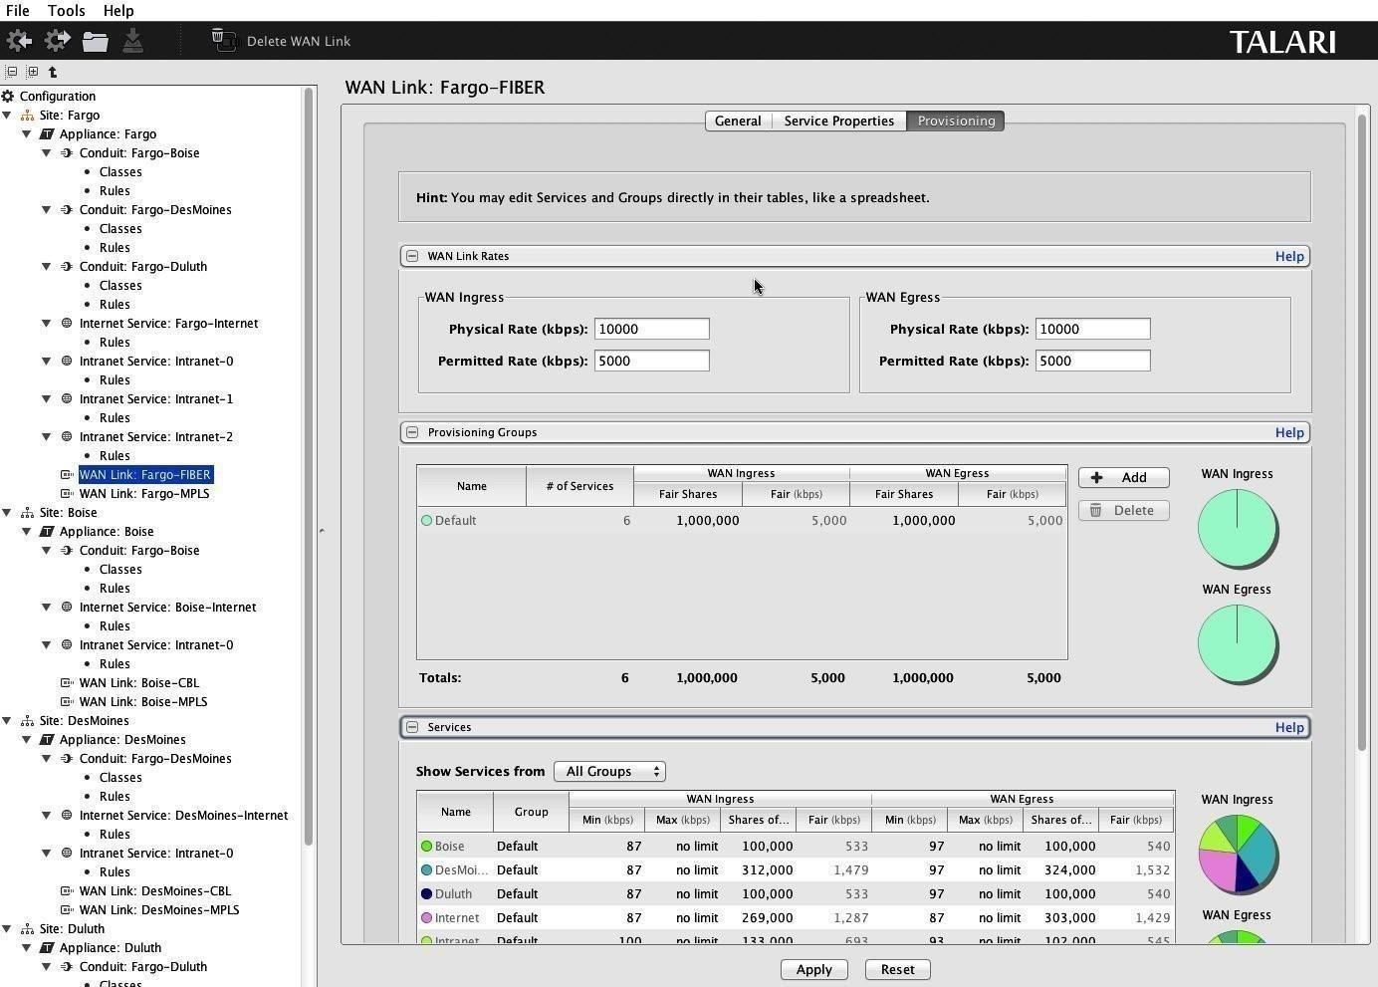Collapse the WAN Link Rates section
The height and width of the screenshot is (987, 1378).
tap(412, 256)
